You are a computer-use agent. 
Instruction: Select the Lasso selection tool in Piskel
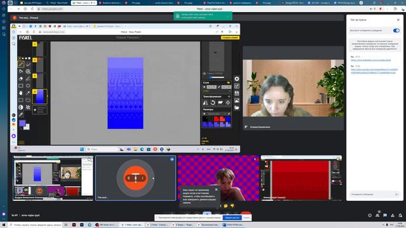pyautogui.click(x=28, y=100)
